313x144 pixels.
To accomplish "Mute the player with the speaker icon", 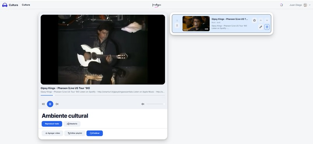I will pos(143,104).
